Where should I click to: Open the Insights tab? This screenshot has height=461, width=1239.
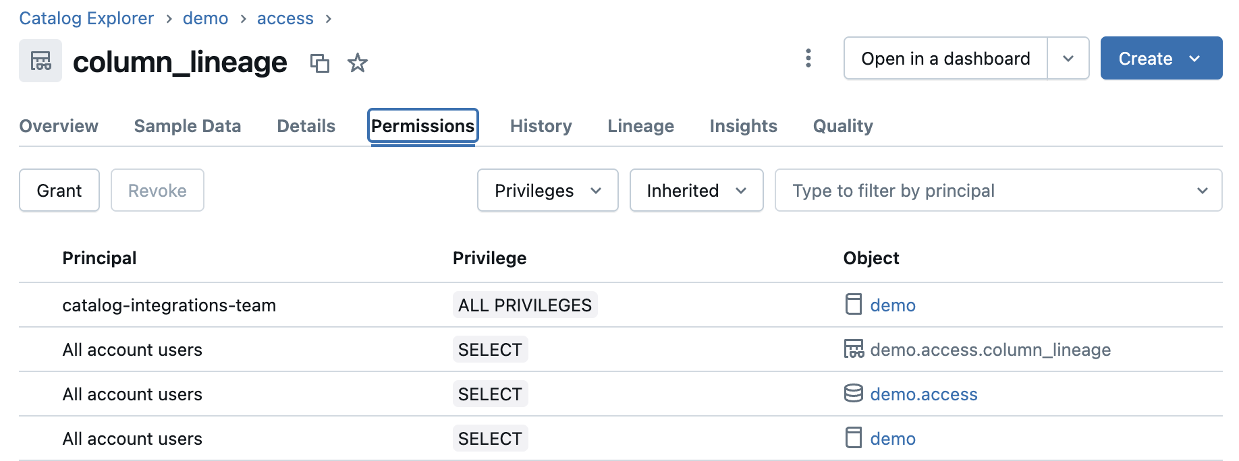[743, 126]
